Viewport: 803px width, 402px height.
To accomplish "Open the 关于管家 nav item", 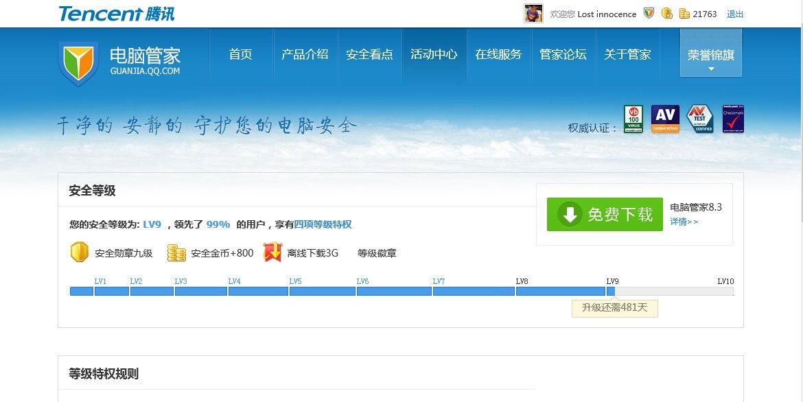I will (x=627, y=54).
